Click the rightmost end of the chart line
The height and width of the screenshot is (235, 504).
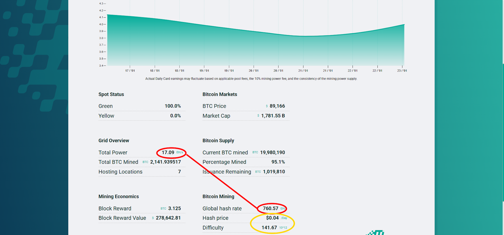coord(404,25)
